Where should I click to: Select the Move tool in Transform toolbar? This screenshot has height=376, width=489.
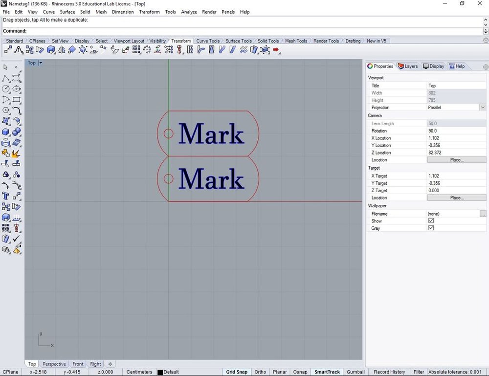click(8, 49)
